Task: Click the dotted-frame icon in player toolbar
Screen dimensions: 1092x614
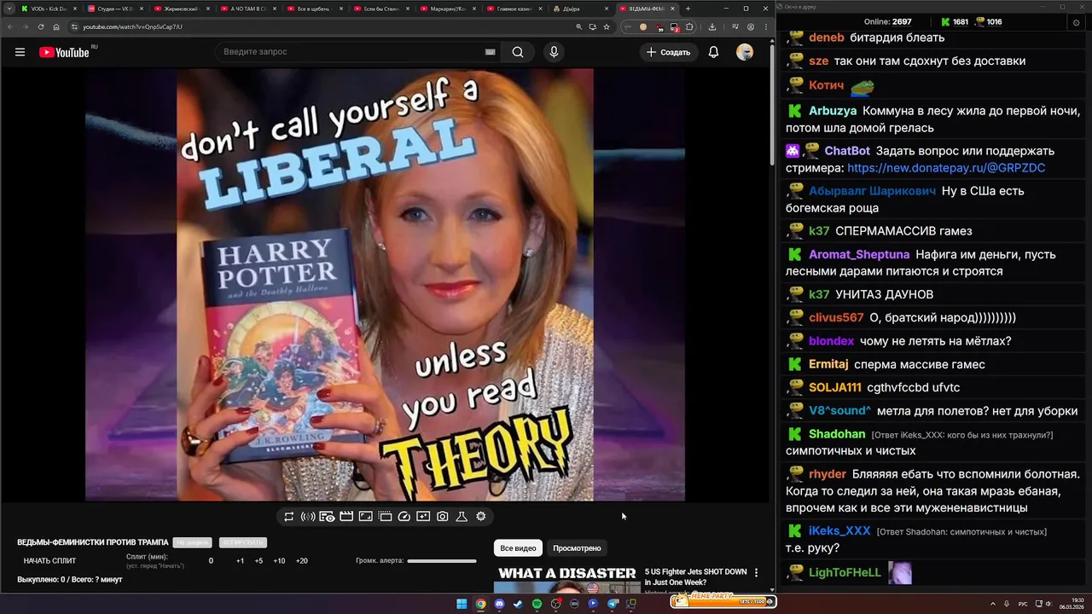Action: point(385,516)
